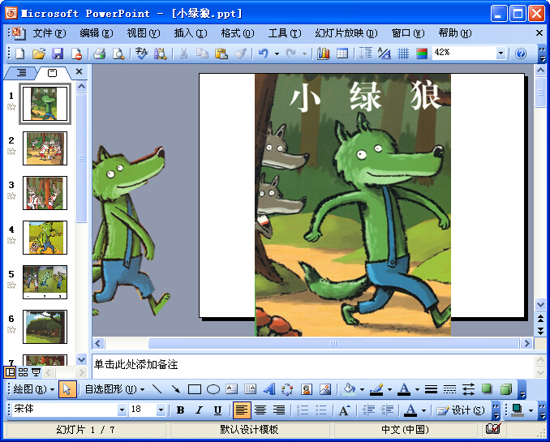The height and width of the screenshot is (442, 550).
Task: Open the 文件 menu
Action: 49,33
